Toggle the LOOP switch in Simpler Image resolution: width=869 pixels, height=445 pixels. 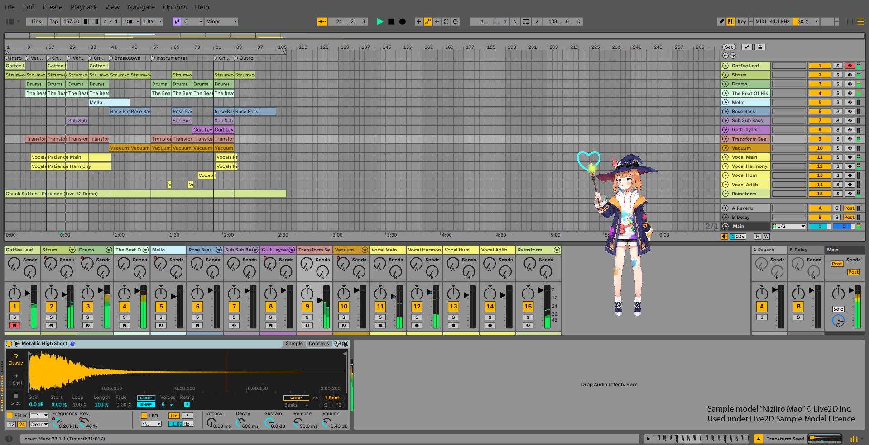(146, 398)
